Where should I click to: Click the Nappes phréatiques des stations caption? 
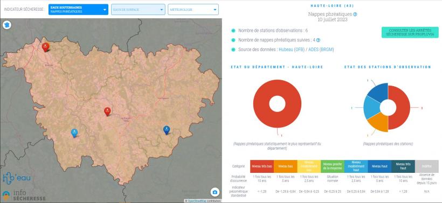pos(388,144)
